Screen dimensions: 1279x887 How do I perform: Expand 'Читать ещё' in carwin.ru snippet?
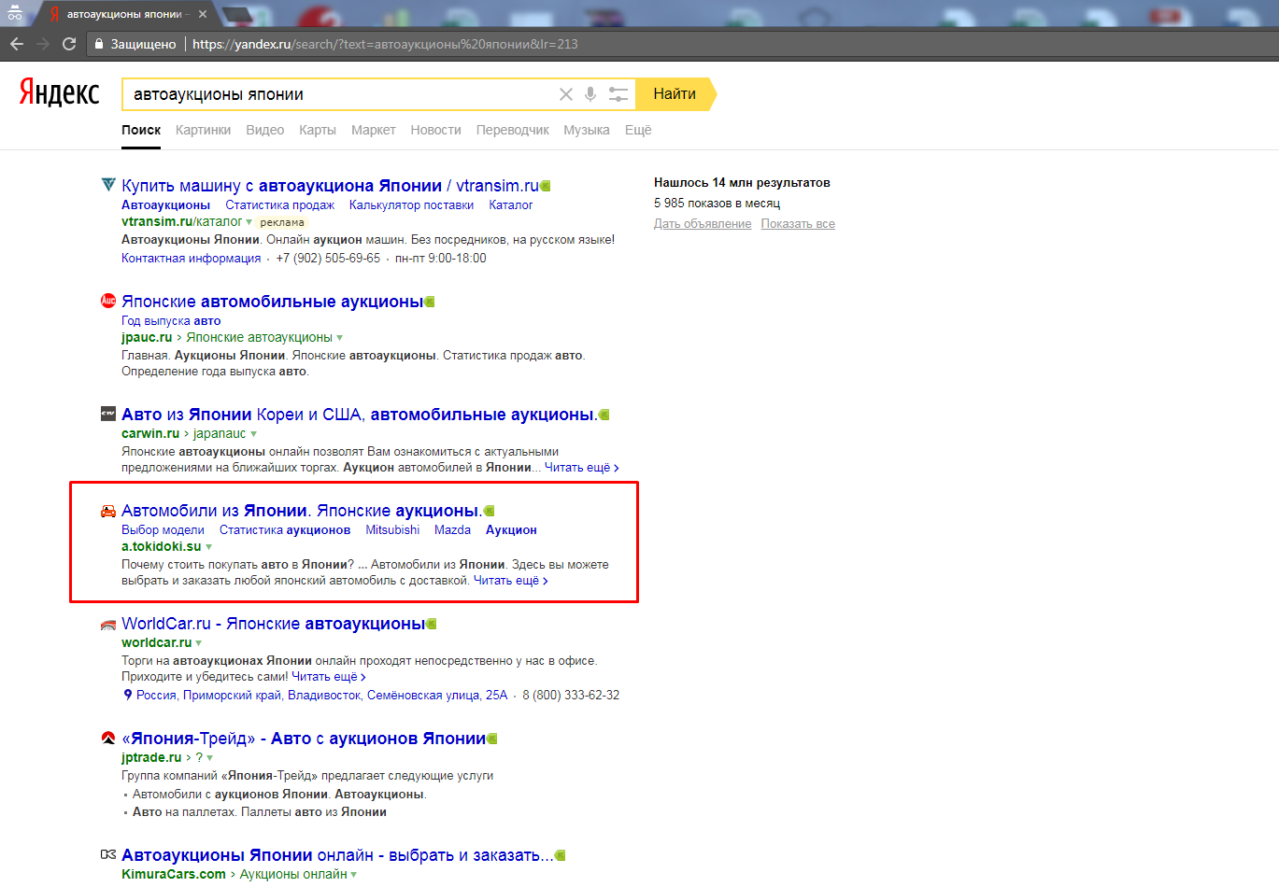click(x=581, y=467)
